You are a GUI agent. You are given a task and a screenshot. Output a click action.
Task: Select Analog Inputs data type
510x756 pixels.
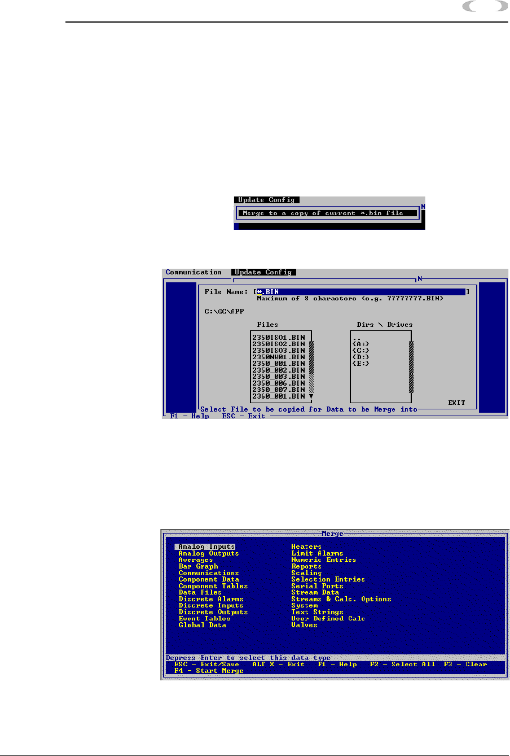[206, 547]
